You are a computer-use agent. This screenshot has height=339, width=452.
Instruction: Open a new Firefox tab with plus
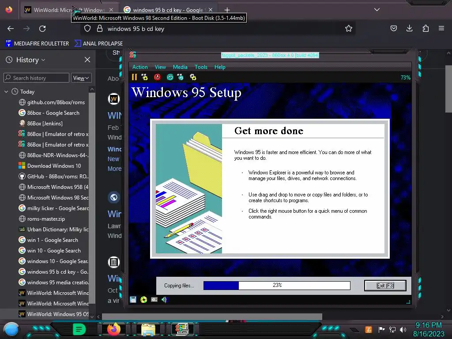pos(227,10)
